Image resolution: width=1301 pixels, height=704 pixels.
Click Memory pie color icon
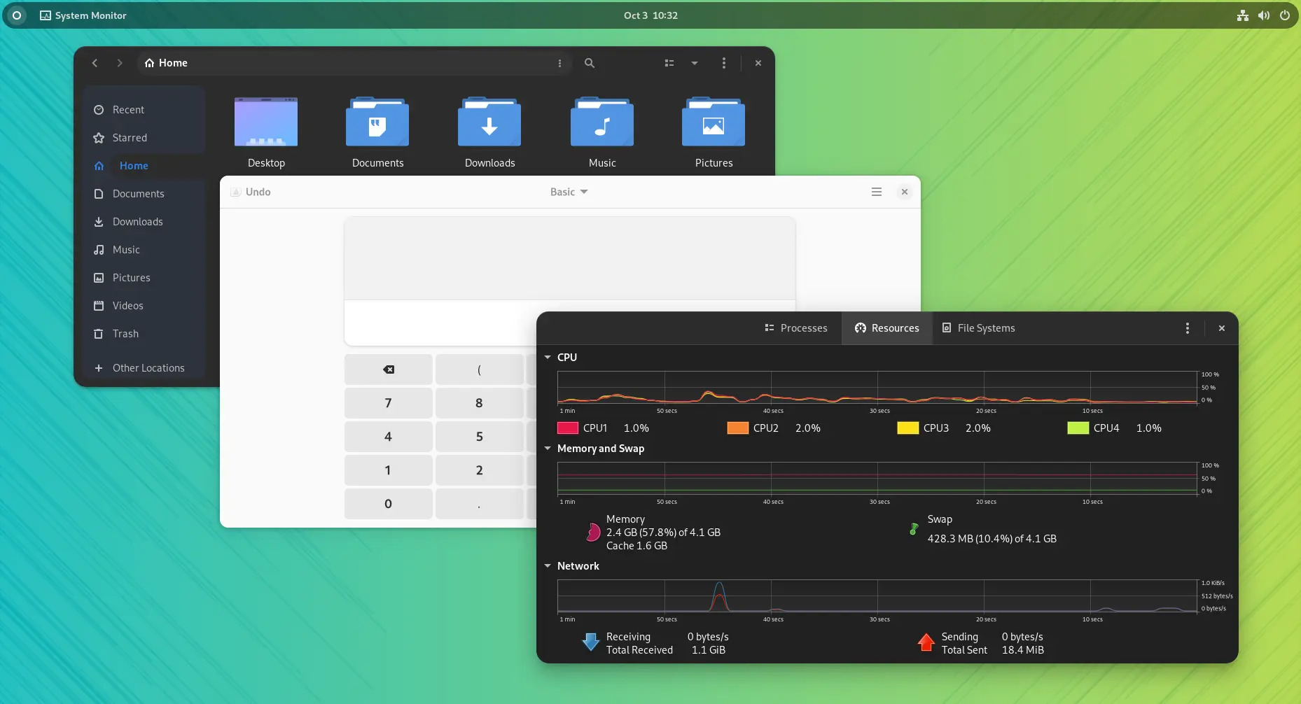point(593,533)
